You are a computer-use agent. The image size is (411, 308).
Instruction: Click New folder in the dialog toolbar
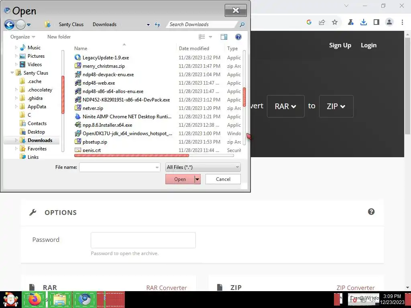click(59, 37)
